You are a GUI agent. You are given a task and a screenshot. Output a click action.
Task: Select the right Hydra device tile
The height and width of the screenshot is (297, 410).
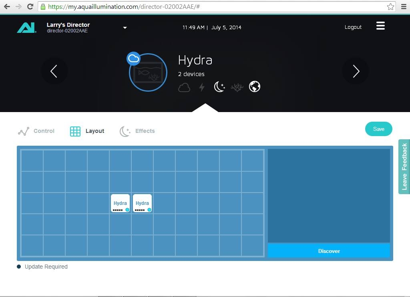(x=142, y=203)
